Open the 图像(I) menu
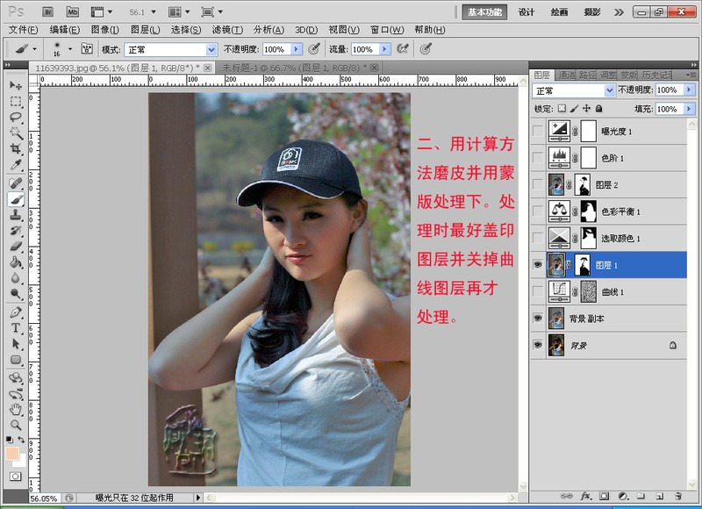Image resolution: width=702 pixels, height=509 pixels. pyautogui.click(x=104, y=30)
